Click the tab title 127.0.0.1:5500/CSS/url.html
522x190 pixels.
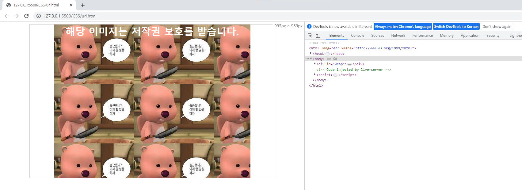tap(36, 5)
